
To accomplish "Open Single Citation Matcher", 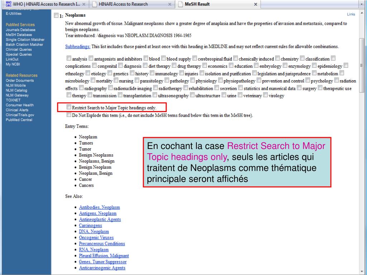I will tap(25, 39).
